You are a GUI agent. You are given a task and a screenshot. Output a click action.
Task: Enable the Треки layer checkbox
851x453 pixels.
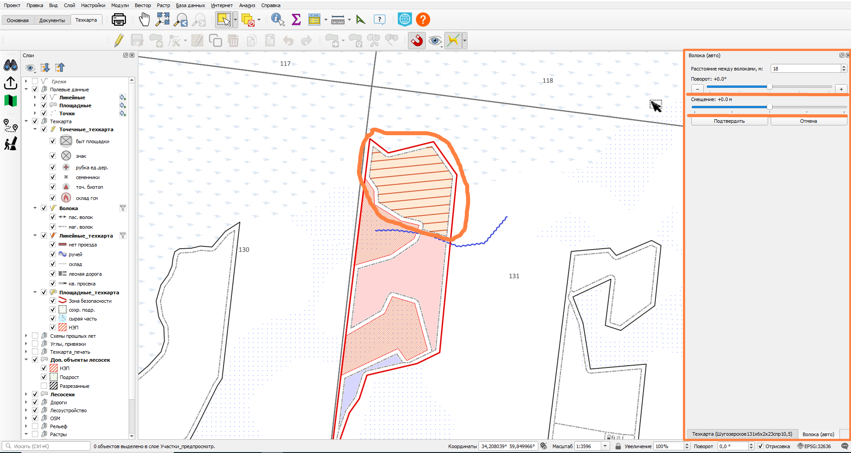[35, 82]
